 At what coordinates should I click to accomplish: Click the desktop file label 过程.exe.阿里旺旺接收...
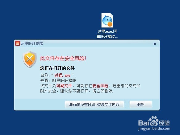[x=107, y=34]
